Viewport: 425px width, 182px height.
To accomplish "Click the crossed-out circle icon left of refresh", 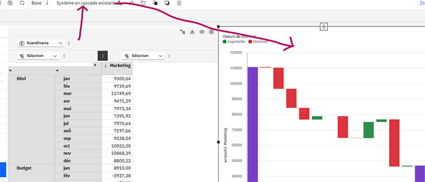I will 10,3.
